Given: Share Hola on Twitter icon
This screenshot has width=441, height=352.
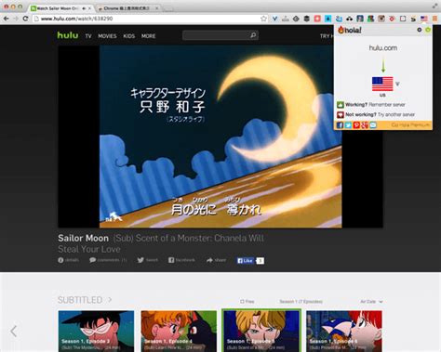Looking at the screenshot, I should (348, 125).
